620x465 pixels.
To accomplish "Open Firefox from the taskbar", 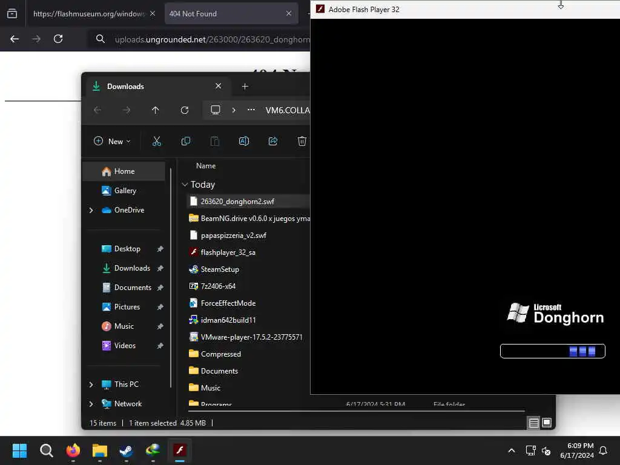I will click(73, 450).
